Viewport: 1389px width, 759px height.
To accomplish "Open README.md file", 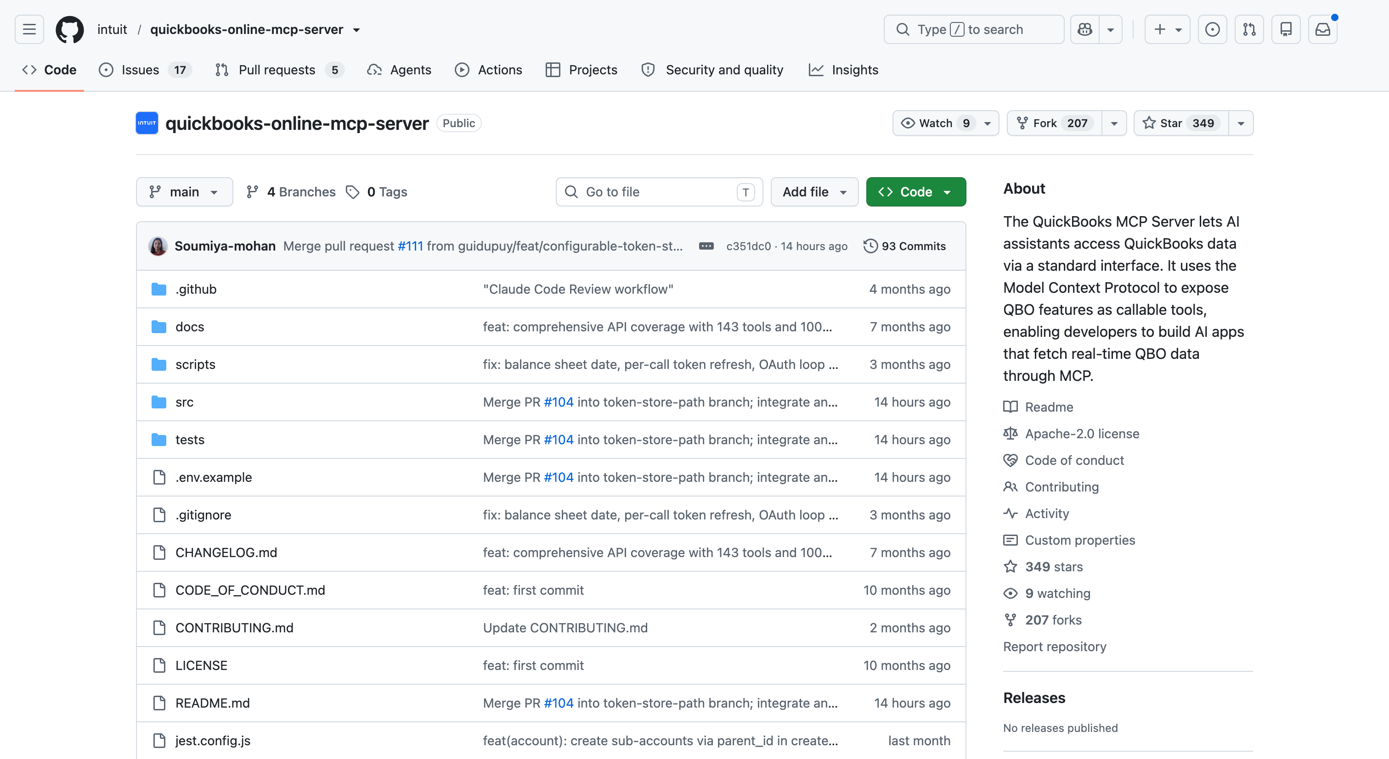I will pyautogui.click(x=213, y=703).
